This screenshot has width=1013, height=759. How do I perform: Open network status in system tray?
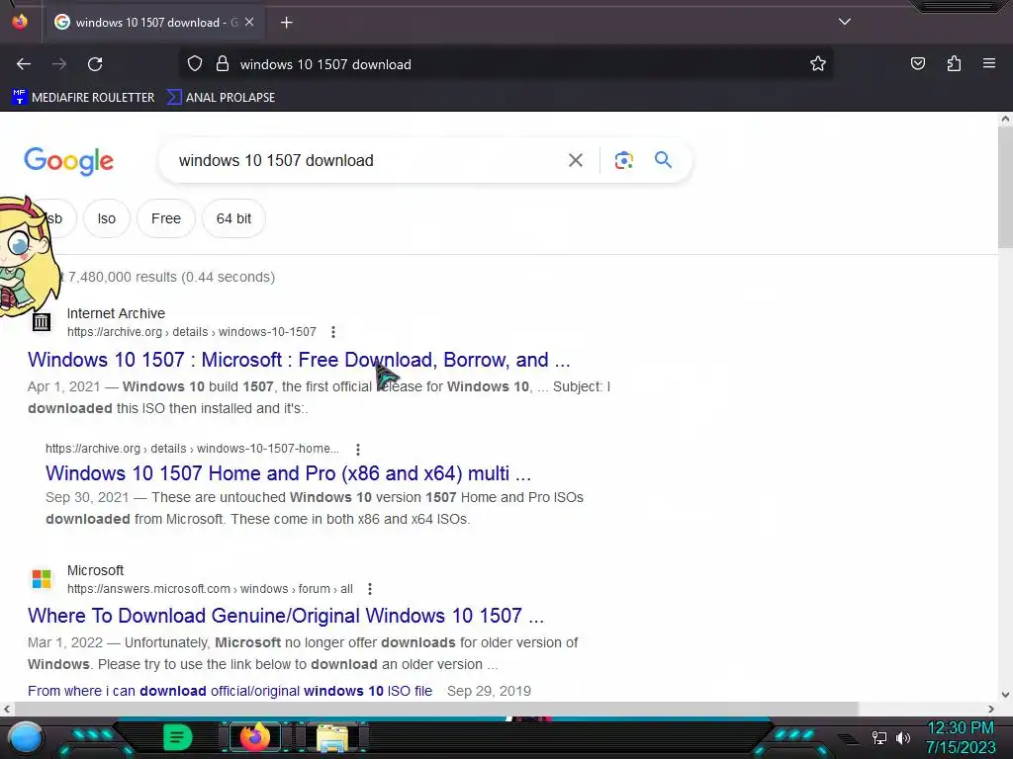click(x=878, y=737)
